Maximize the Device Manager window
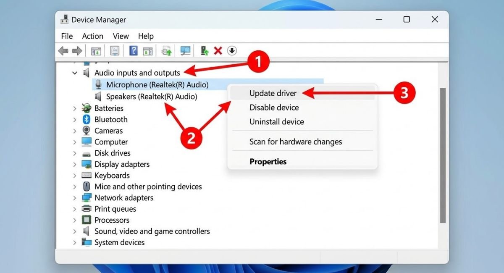This screenshot has width=504, height=273. 407,19
